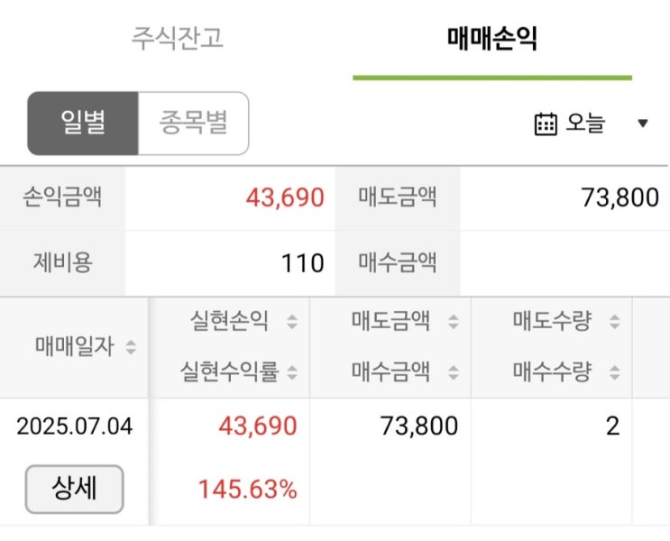Sort by 매매일자 column arrows
The width and height of the screenshot is (670, 541).
pyautogui.click(x=132, y=347)
